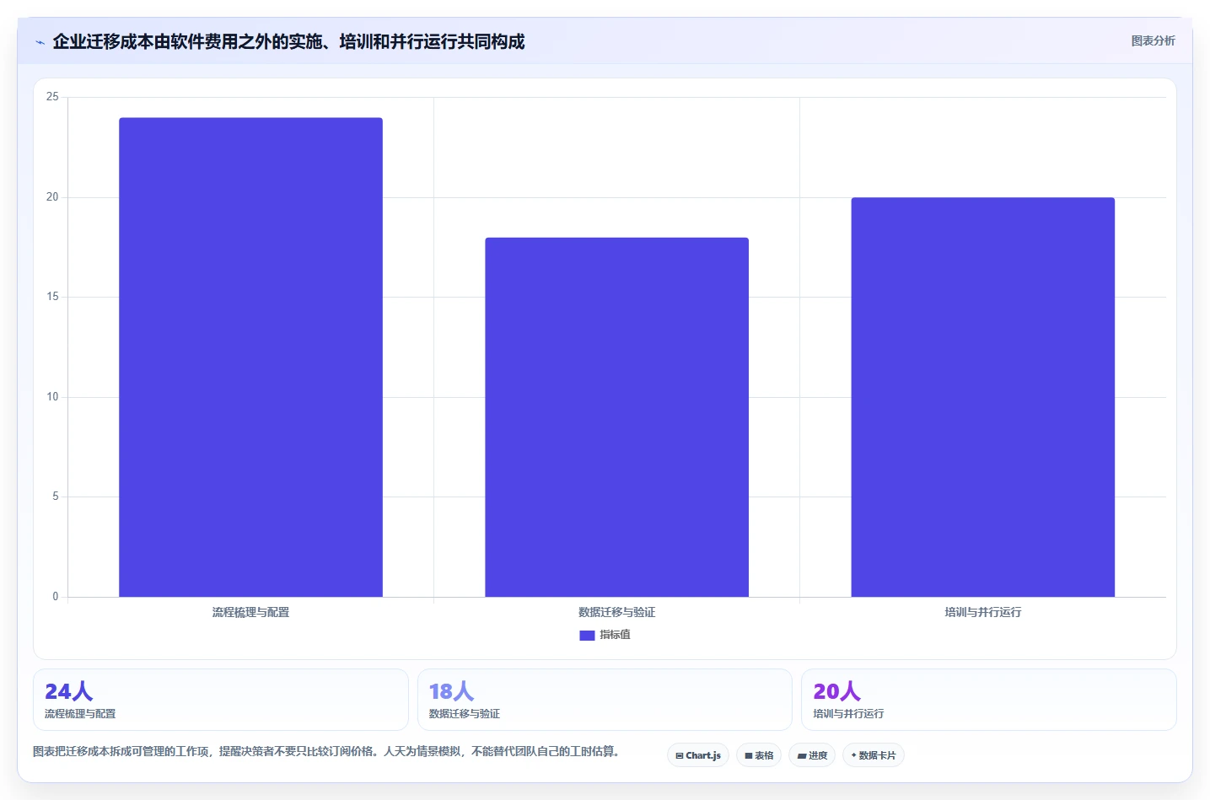Click the small icon before the chart title

tap(40, 42)
